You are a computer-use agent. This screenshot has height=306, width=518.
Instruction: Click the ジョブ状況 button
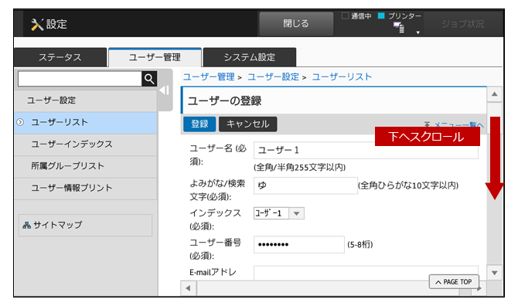click(462, 24)
